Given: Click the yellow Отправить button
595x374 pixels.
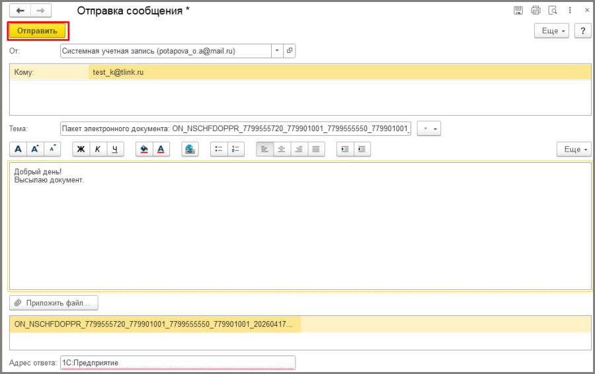Looking at the screenshot, I should pos(38,31).
